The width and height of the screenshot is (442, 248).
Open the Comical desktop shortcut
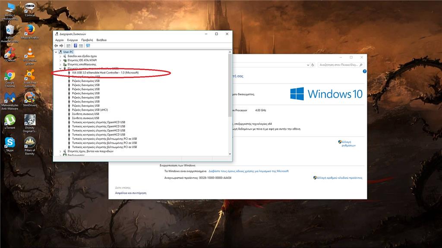tap(30, 10)
